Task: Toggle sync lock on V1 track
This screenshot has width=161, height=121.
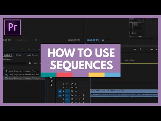Action: [72, 91]
